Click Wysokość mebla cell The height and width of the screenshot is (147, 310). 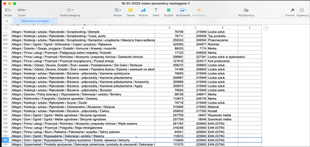pos(222,115)
